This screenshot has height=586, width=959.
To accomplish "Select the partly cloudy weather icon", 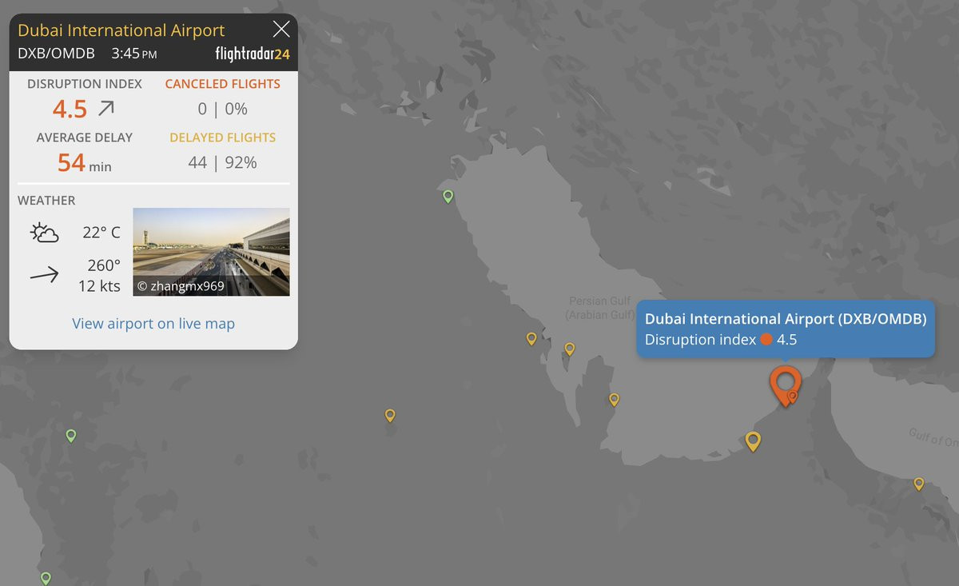I will [45, 233].
